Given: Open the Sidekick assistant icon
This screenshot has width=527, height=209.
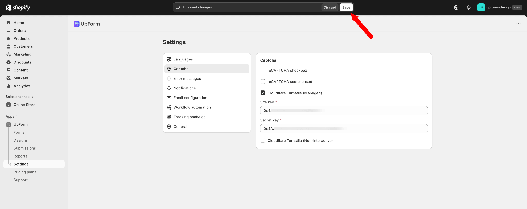Looking at the screenshot, I should tap(456, 7).
